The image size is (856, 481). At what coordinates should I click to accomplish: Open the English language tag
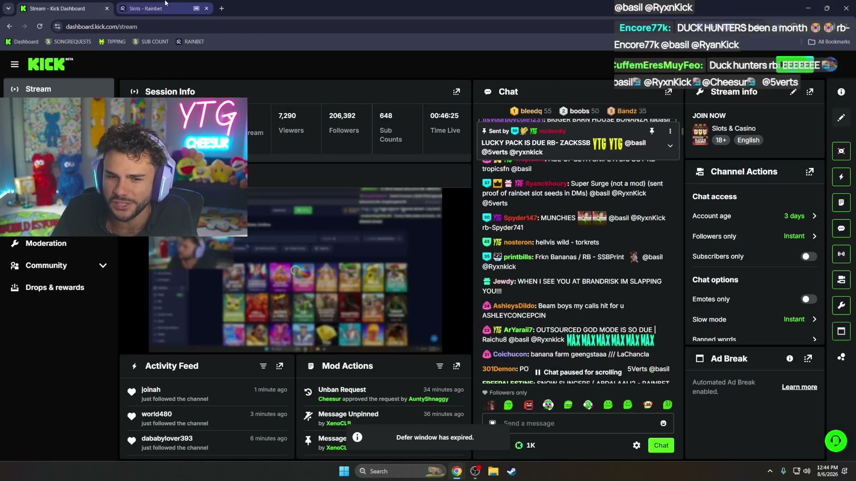point(748,140)
